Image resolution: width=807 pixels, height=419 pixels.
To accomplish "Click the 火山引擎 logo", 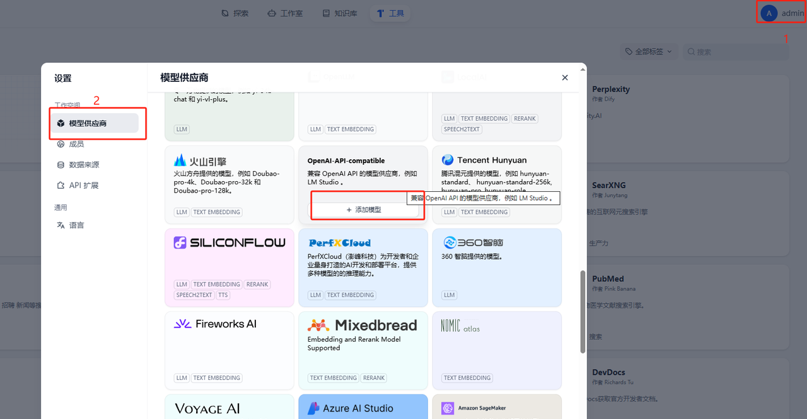I will pos(200,160).
